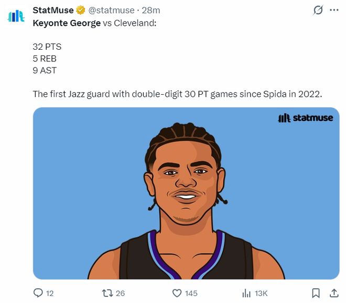Click the bold Keyonte George text
The image size is (346, 303).
[x=67, y=23]
